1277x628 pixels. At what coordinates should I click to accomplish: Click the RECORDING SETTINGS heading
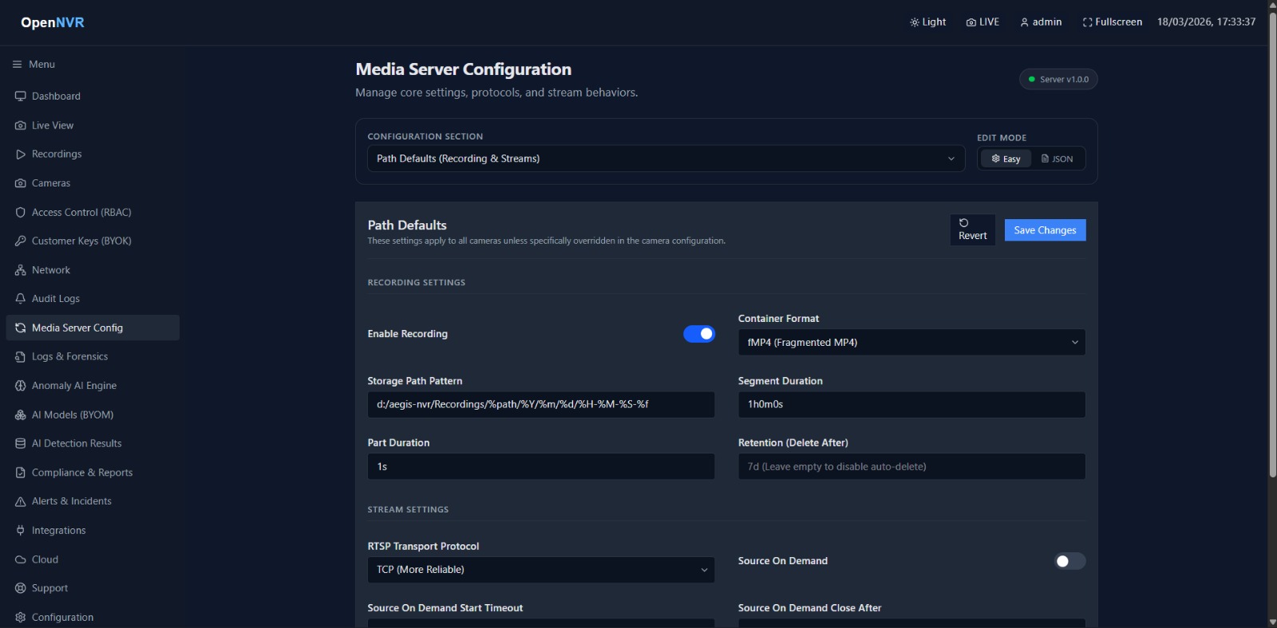(416, 283)
